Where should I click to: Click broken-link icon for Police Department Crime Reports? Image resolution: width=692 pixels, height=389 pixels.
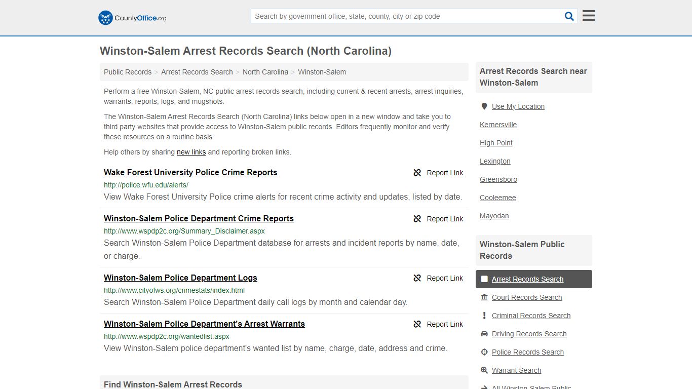[x=417, y=219]
